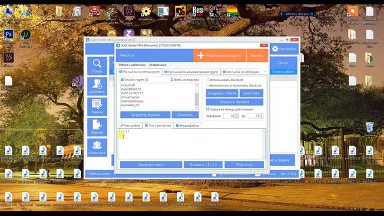Image resolution: width=384 pixels, height=216 pixels.
Task: Toggle the Вопросы checkbox in status bar
Action: (257, 174)
